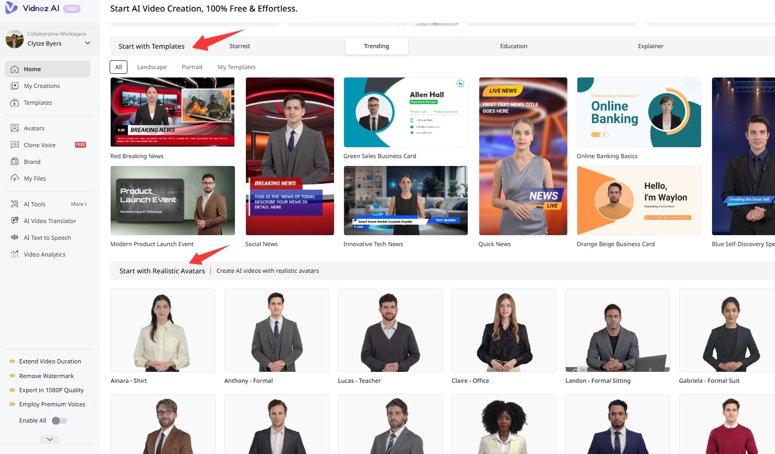Toggle the Enable All switch
Image resolution: width=775 pixels, height=454 pixels.
(60, 420)
